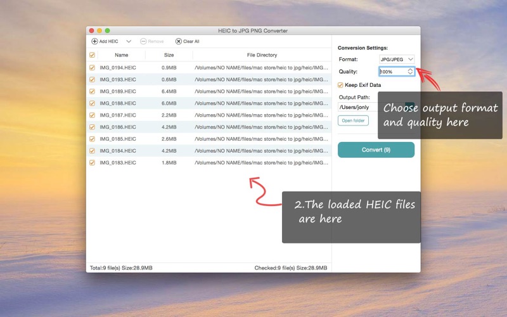Open the Format JPG/JPEG dropdown

[397, 59]
